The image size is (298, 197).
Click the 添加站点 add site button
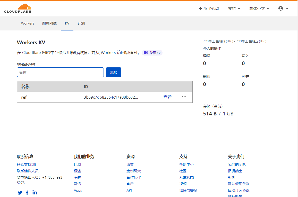(x=209, y=9)
